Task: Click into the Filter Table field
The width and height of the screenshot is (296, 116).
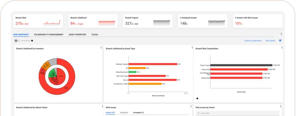Action: coord(238,113)
